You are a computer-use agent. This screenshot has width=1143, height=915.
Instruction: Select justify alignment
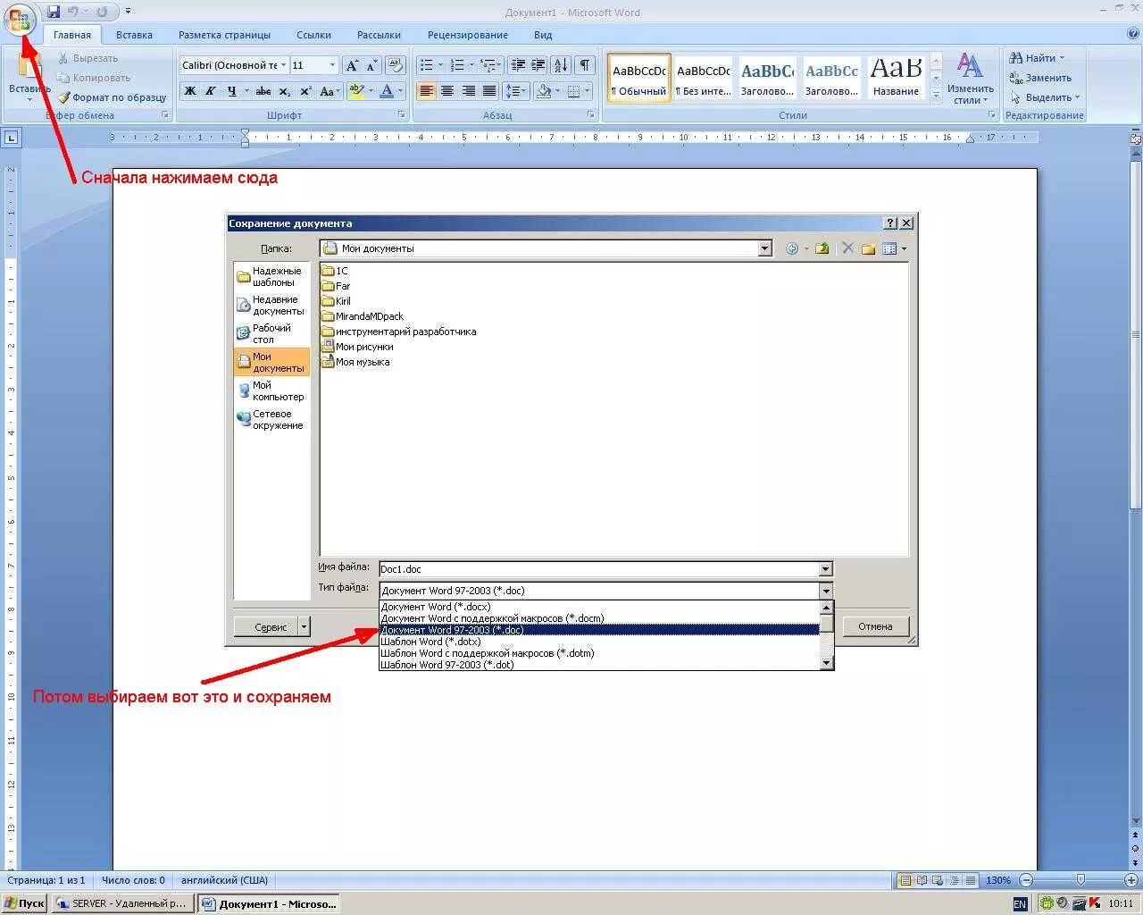(x=489, y=91)
